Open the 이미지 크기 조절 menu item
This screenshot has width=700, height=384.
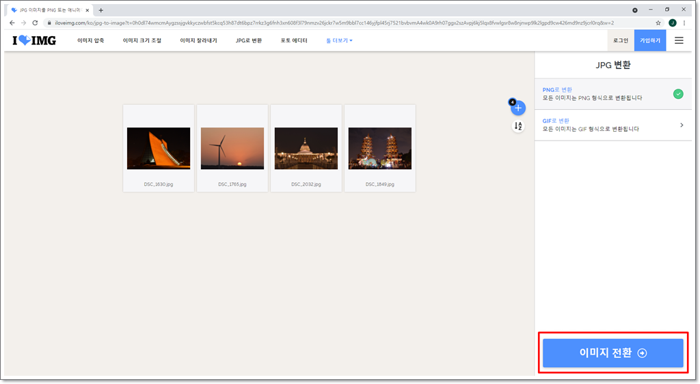[142, 40]
